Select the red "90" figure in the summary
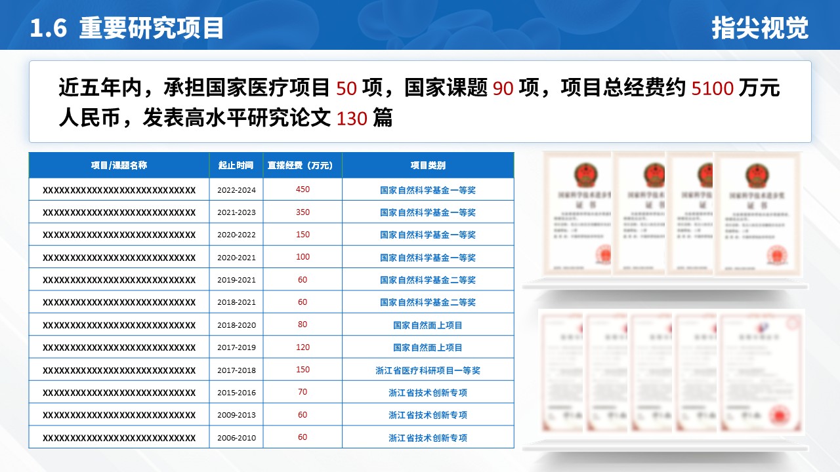840x472 pixels. [503, 88]
